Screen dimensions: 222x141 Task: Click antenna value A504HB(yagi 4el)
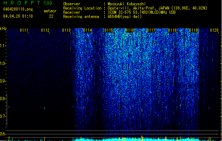pos(125,17)
